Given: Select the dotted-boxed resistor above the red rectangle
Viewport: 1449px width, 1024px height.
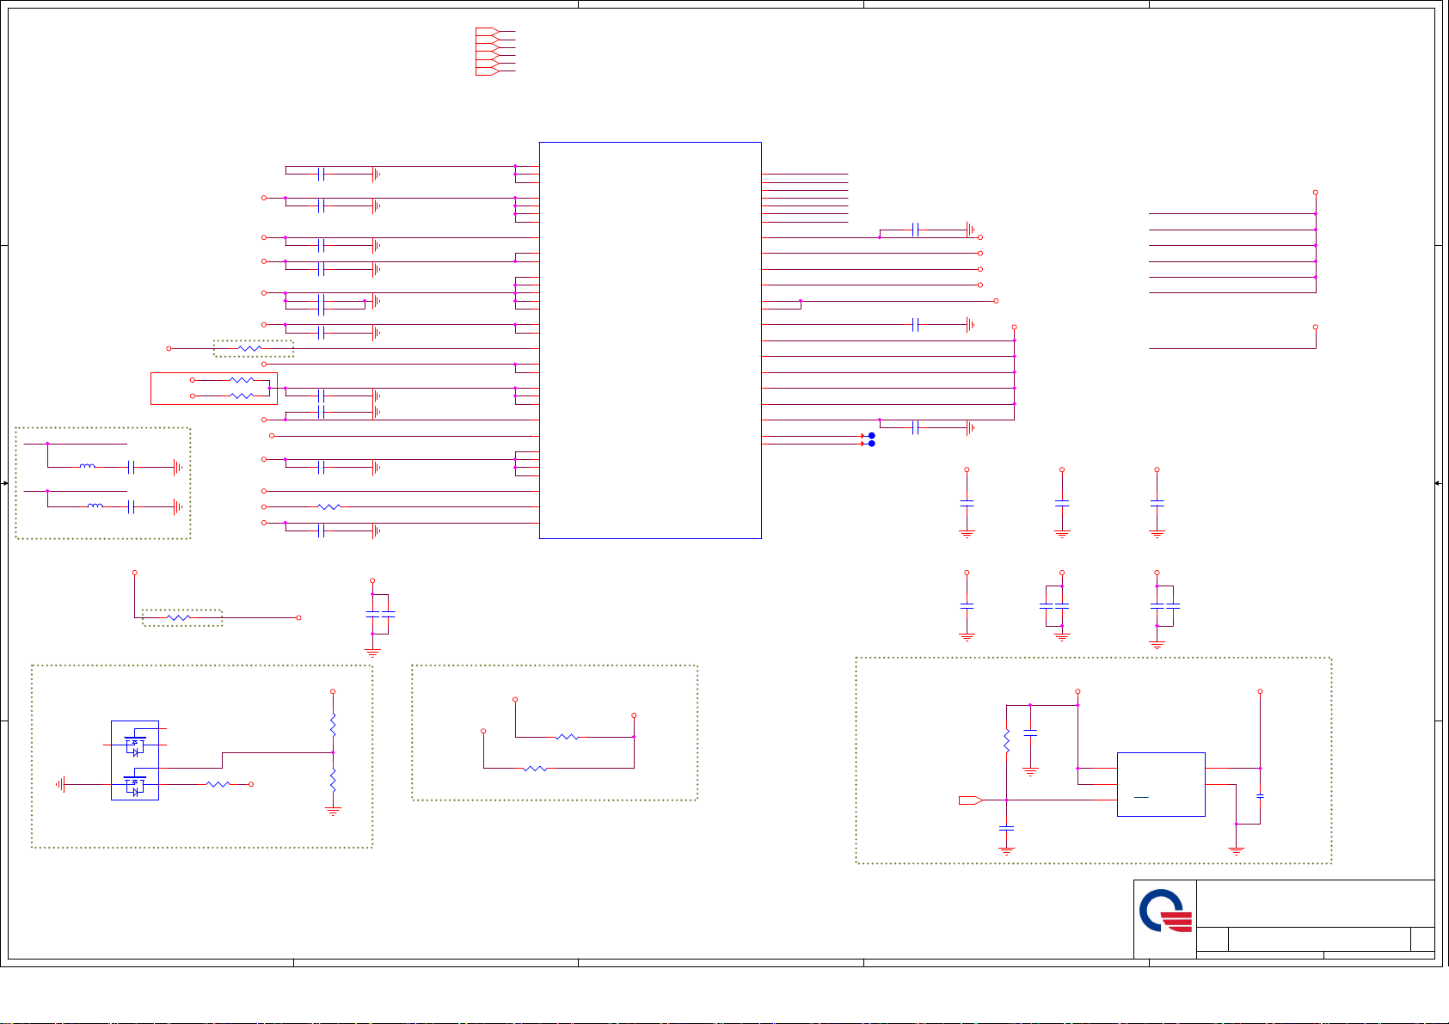Looking at the screenshot, I should 249,348.
